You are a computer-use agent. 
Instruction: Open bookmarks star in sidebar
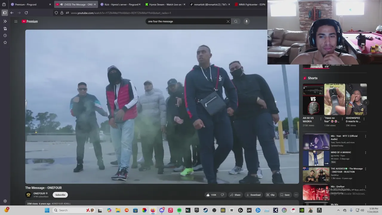(5, 42)
